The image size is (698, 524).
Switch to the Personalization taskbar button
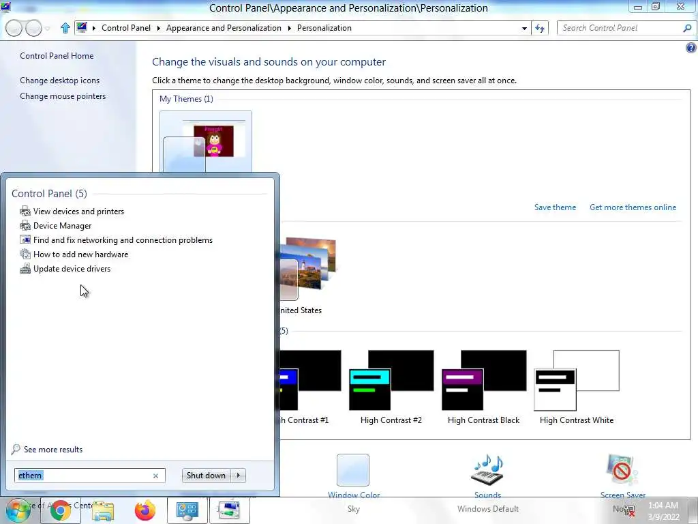click(x=230, y=510)
